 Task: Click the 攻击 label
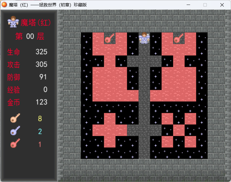14,65
